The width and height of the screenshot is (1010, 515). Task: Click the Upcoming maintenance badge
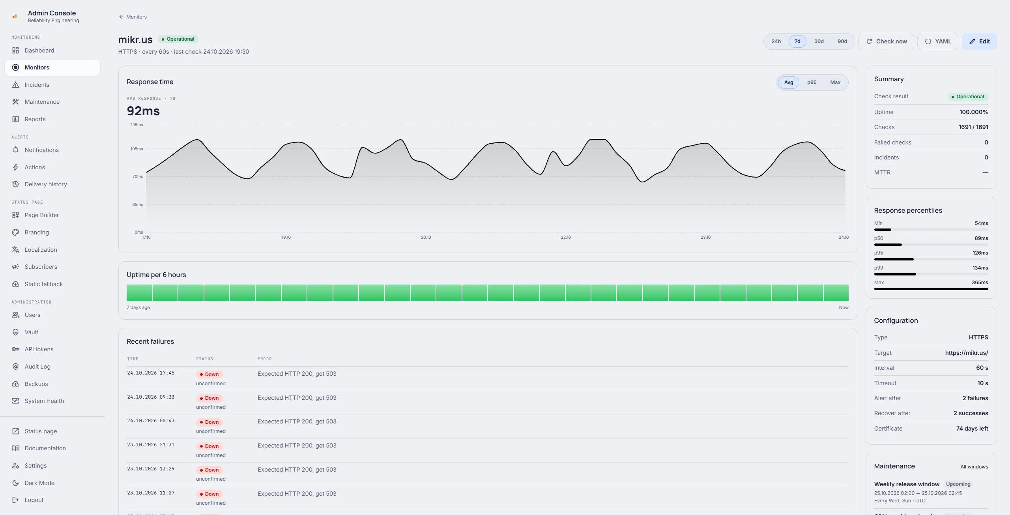tap(958, 484)
